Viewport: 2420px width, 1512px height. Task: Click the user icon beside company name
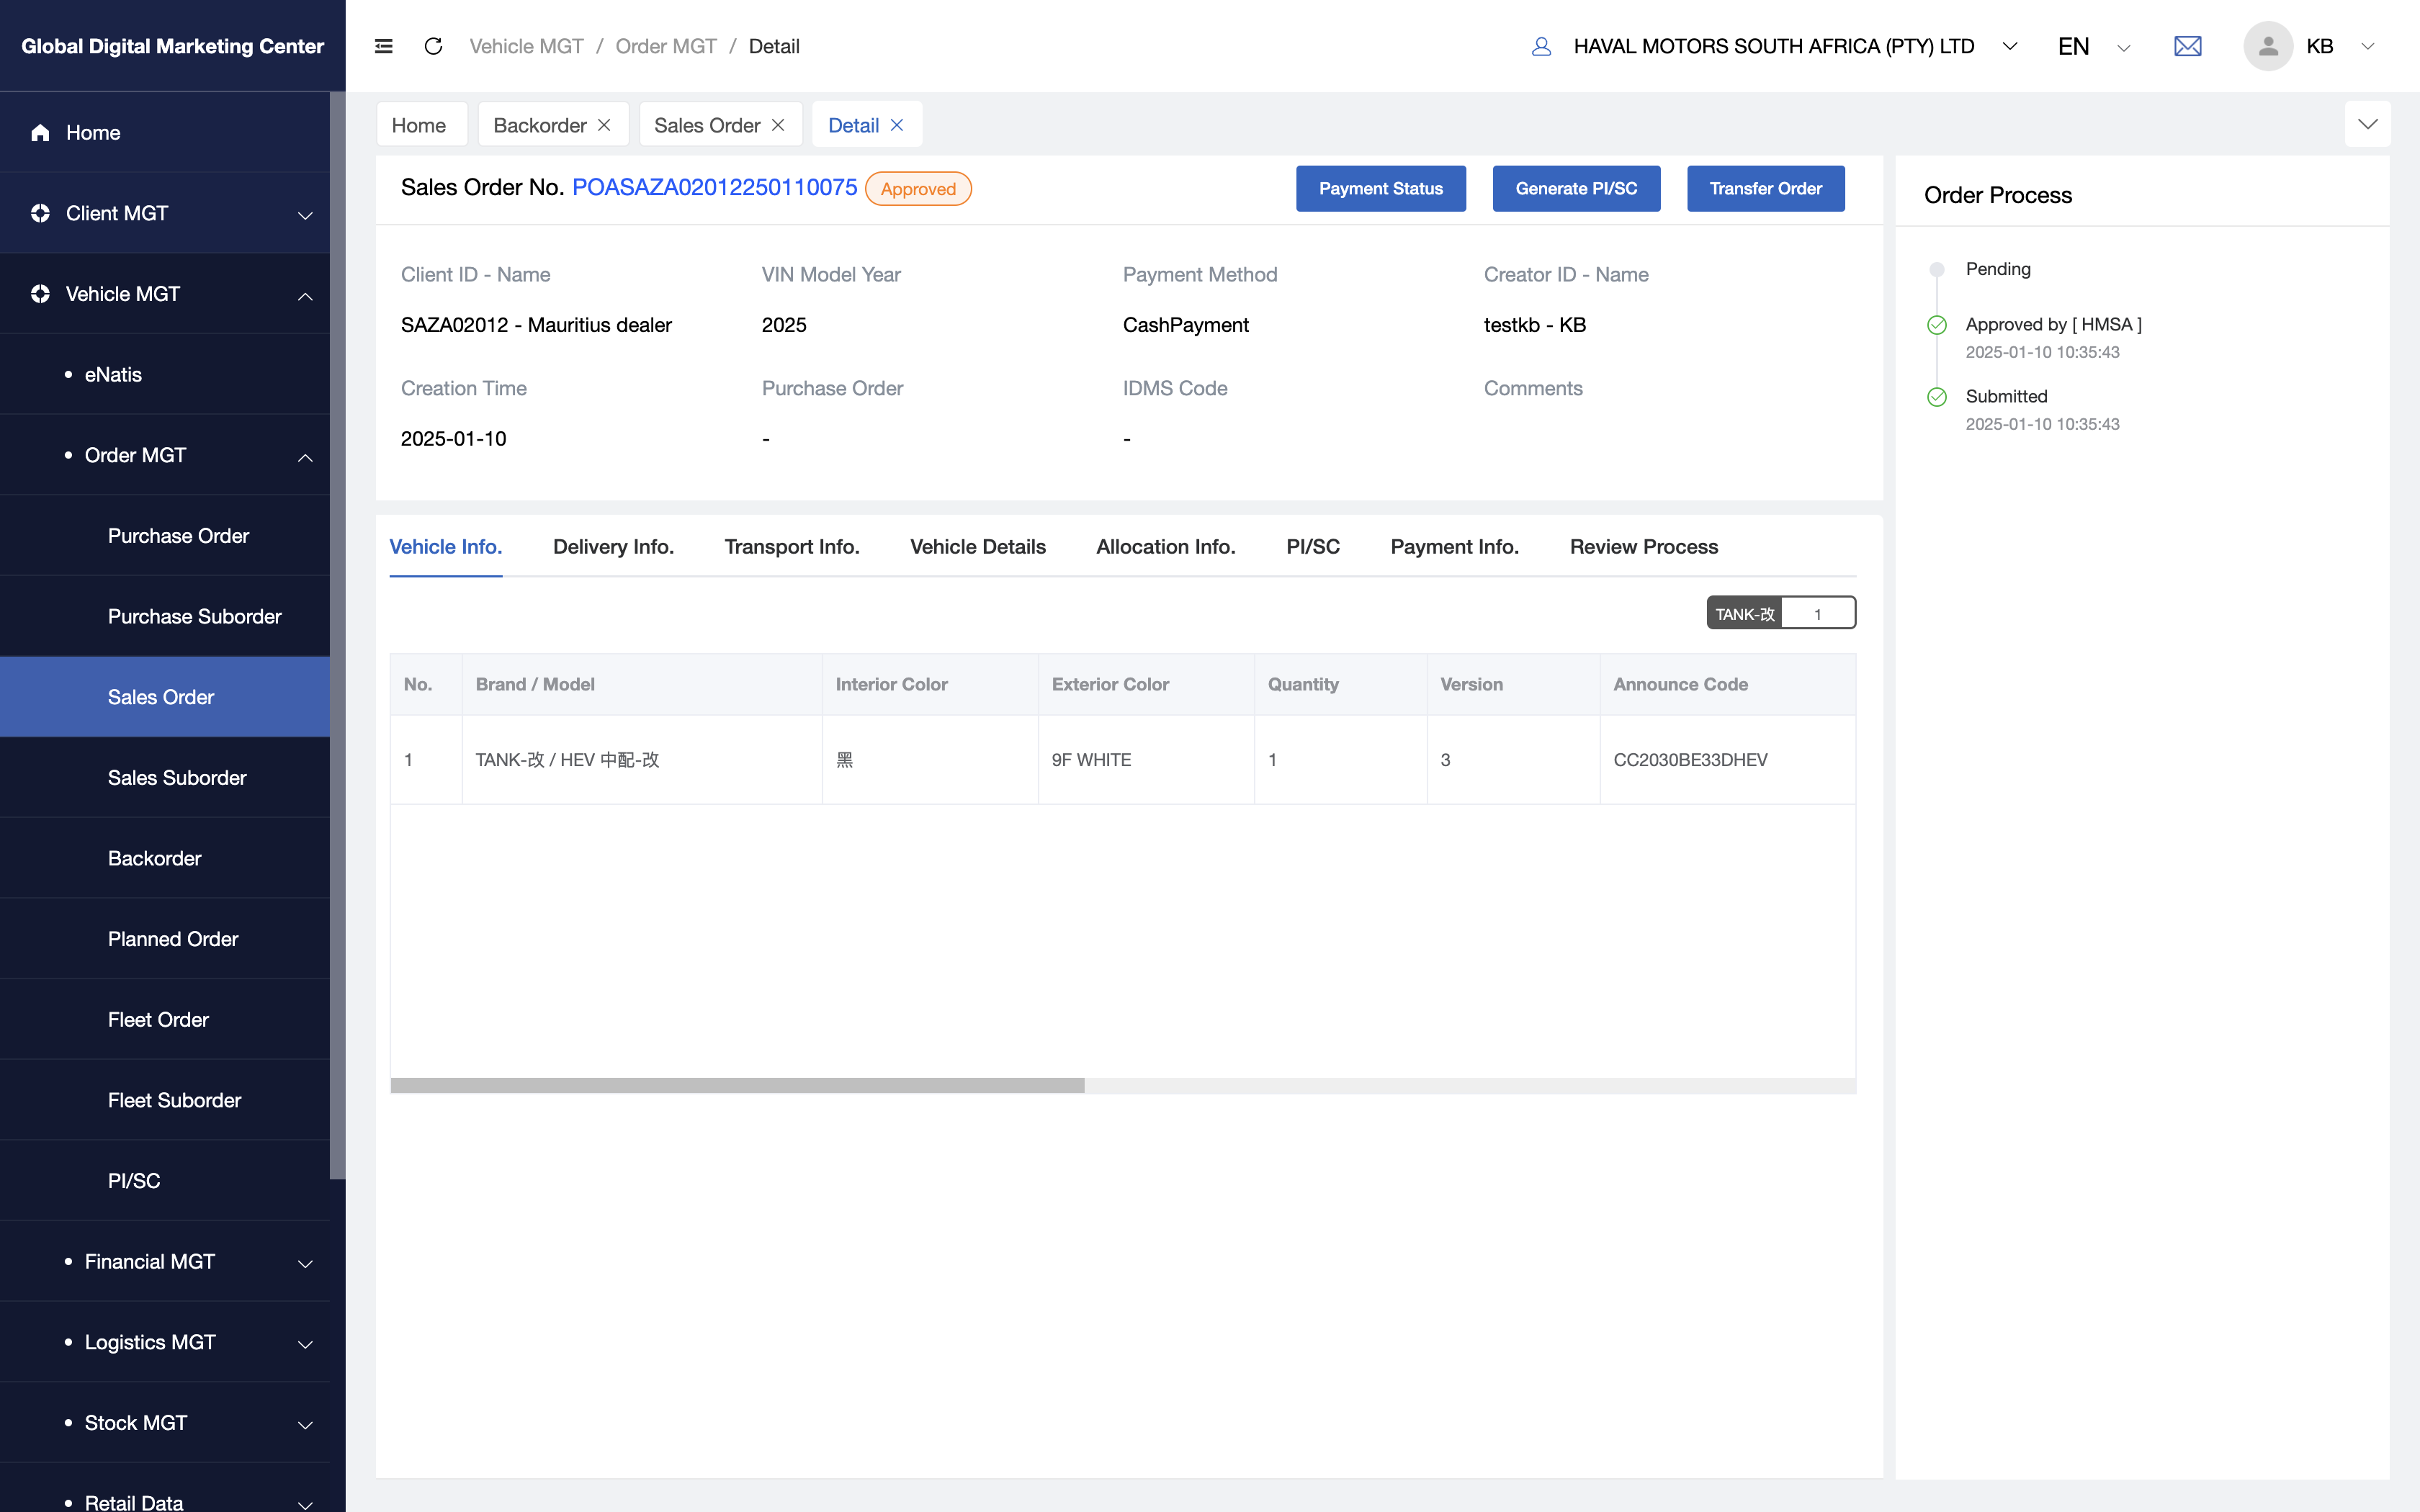[1541, 46]
